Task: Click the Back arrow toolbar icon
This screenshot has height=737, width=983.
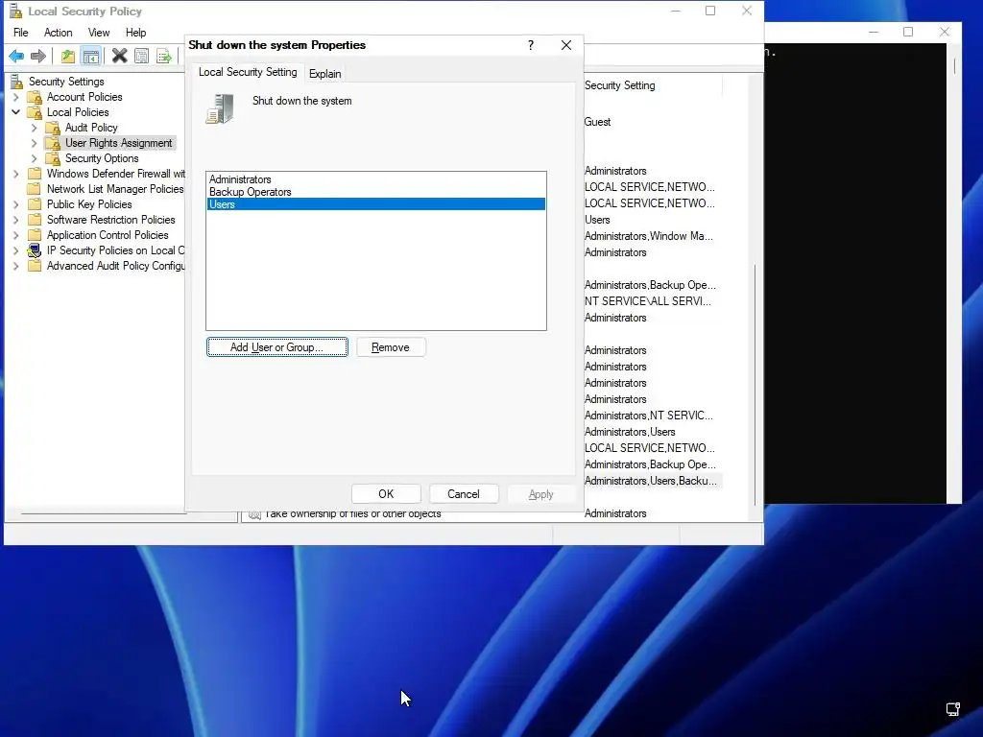Action: tap(16, 57)
